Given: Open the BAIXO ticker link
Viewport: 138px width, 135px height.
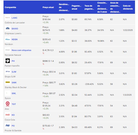Looking at the screenshot, I should [15, 29].
